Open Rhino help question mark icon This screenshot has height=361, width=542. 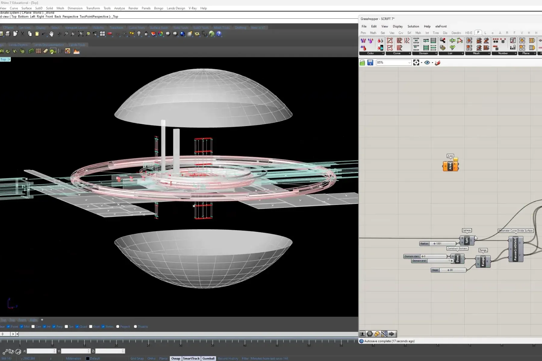click(219, 34)
